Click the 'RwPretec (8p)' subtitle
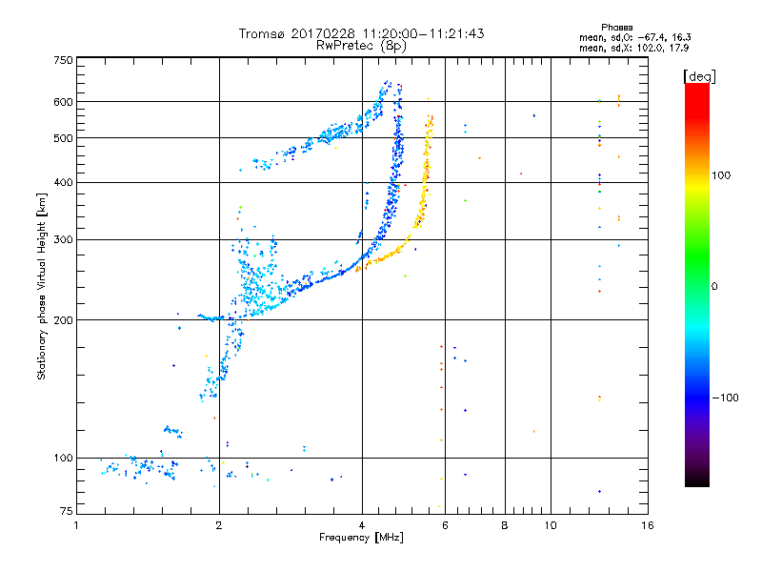 [361, 46]
